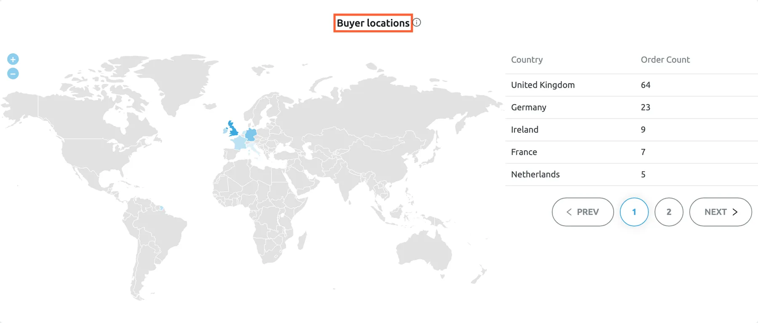This screenshot has width=758, height=323.
Task: Select page 1 of the country table
Action: pos(634,212)
